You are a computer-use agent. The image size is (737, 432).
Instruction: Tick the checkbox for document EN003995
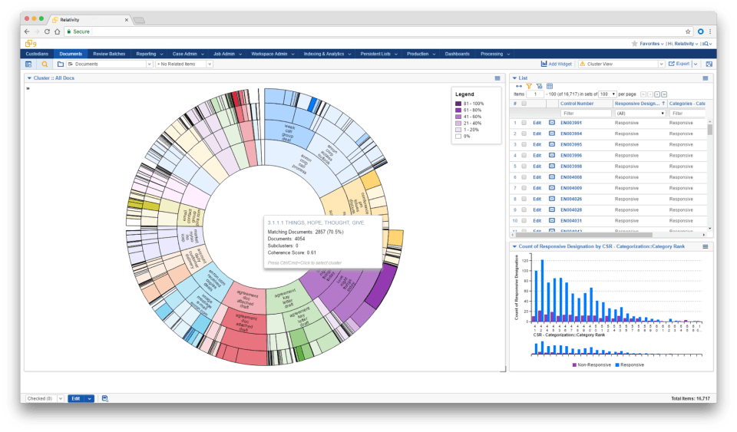click(524, 144)
